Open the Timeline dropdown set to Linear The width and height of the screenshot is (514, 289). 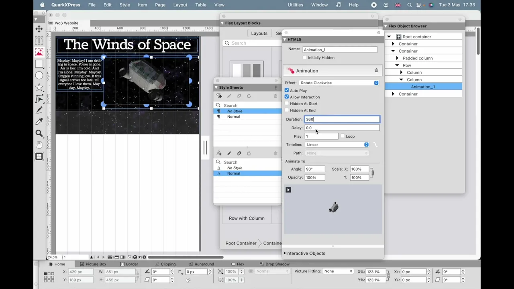337,144
